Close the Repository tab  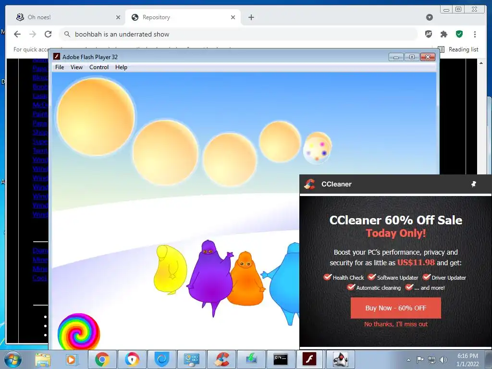coord(233,17)
